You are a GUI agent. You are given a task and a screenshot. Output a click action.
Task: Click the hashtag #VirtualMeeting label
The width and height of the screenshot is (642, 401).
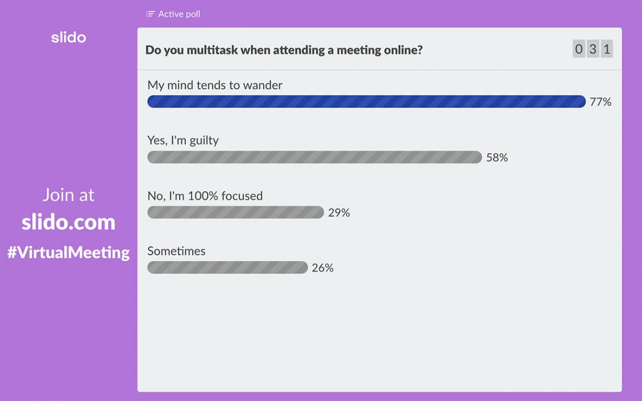[x=68, y=252]
